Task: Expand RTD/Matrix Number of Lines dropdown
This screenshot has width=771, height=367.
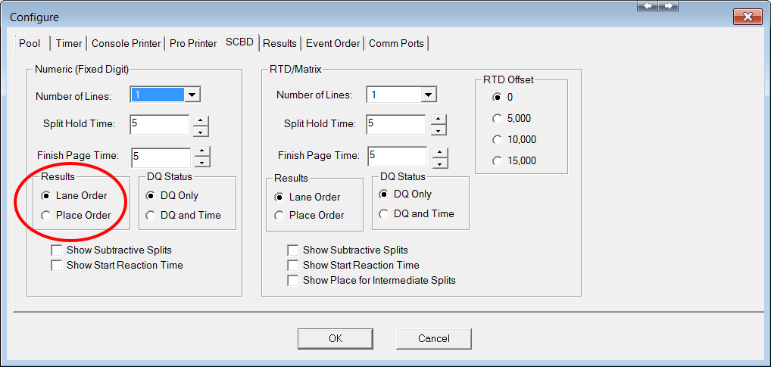Action: [429, 95]
